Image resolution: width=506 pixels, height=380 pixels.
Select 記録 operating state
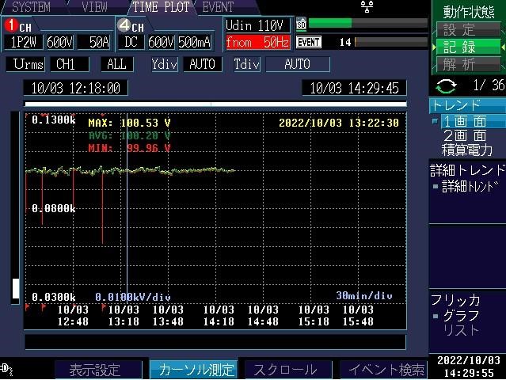click(x=468, y=47)
